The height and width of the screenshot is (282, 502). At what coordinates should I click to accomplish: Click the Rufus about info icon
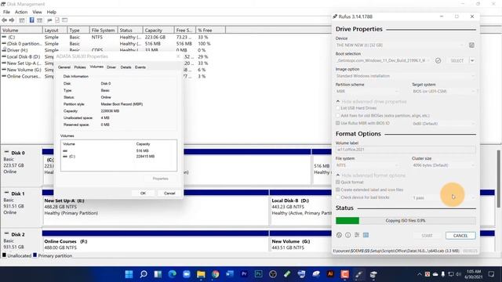click(348, 235)
